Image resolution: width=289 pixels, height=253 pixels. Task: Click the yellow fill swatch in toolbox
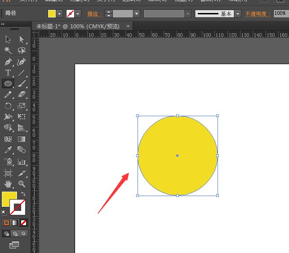9,199
